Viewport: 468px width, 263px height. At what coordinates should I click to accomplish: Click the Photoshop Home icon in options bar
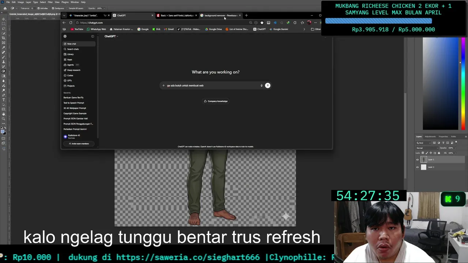pos(5,8)
